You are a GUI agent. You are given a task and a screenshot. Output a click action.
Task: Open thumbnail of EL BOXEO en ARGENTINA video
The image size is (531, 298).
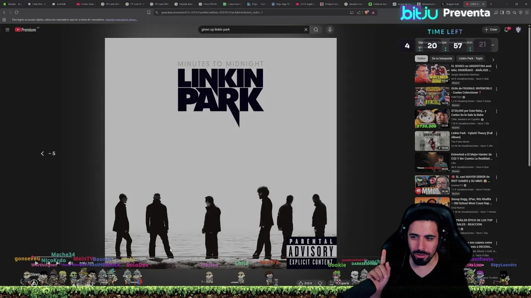432,74
